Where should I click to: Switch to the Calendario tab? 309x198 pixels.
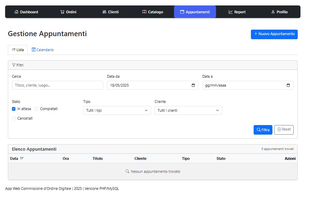point(43,50)
